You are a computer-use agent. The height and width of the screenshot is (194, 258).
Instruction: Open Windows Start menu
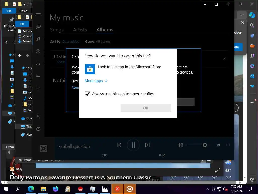point(6,189)
